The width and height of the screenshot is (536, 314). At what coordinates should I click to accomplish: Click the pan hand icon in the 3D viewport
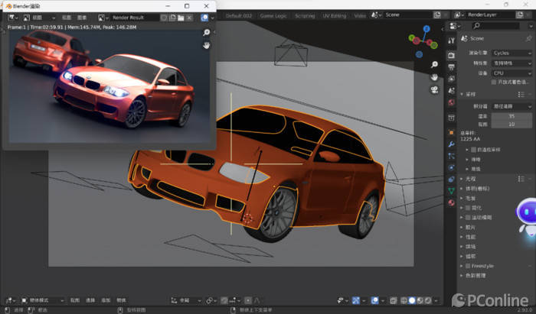click(x=434, y=77)
